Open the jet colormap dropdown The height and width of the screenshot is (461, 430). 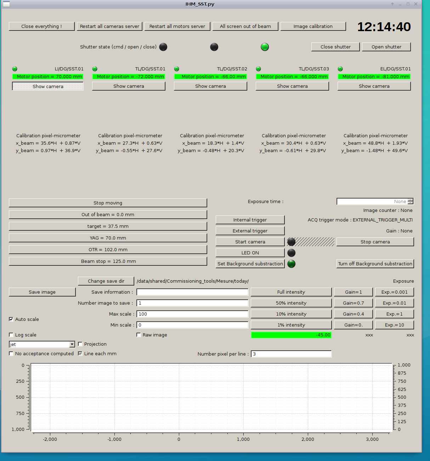[x=72, y=344]
